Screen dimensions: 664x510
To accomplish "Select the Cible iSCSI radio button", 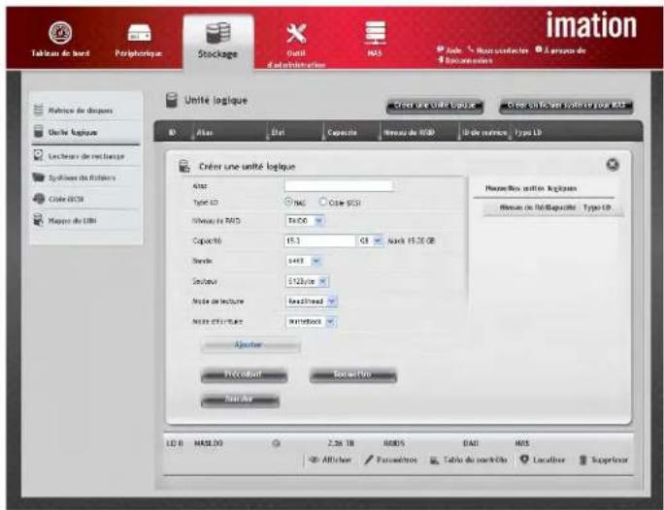I will (x=322, y=202).
